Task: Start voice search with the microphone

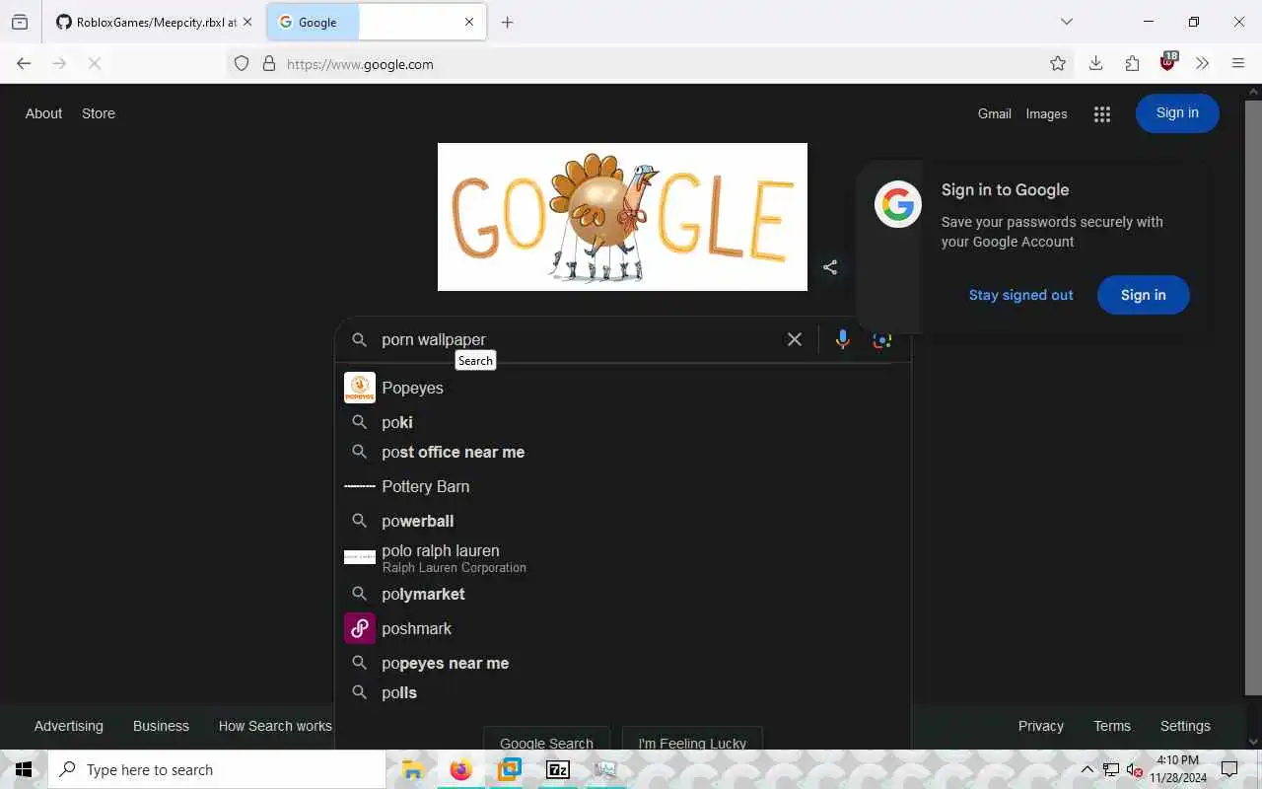Action: click(x=842, y=339)
